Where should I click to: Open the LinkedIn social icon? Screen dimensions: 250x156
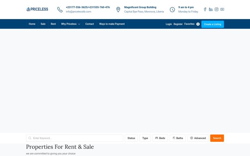211,9
